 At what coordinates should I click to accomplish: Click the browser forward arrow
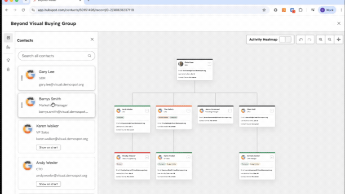coord(15,10)
